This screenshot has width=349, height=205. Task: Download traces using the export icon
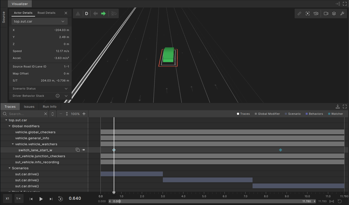tap(338, 106)
